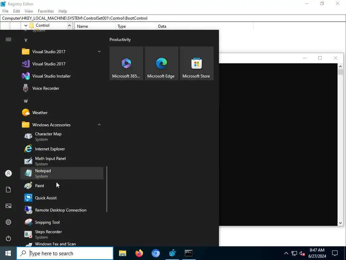Open Chromium browser from taskbar
Screen dimensions: 346x260
coord(155,253)
